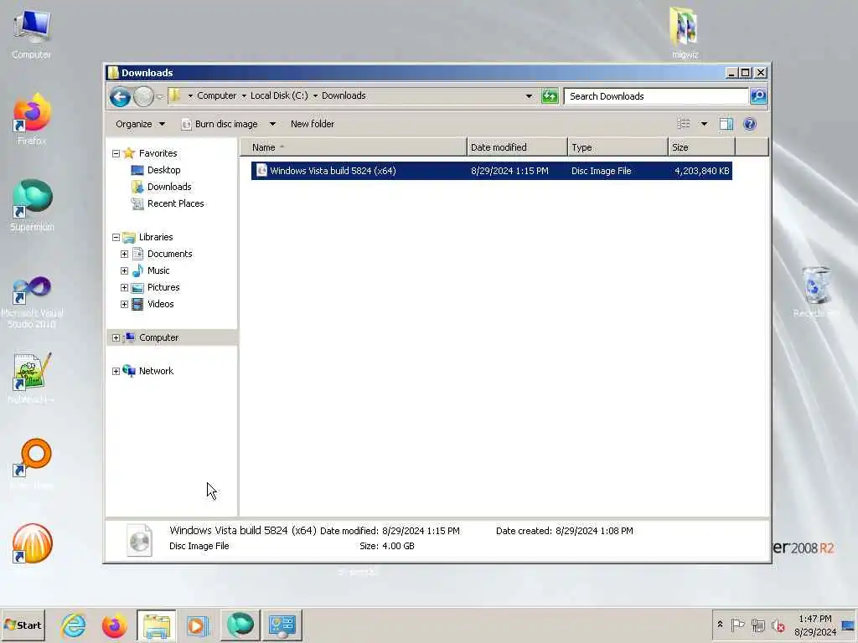Open address bar history dropdown
858x643 pixels.
click(x=529, y=96)
